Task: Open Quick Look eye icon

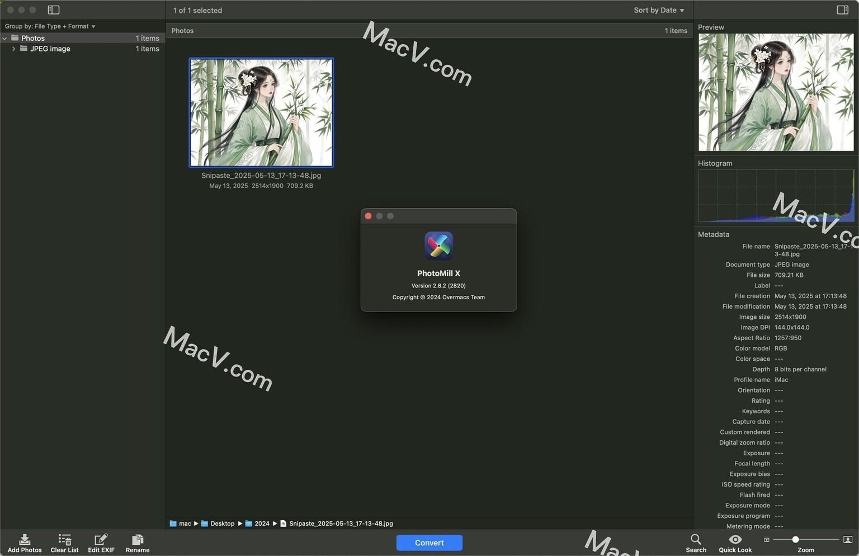Action: (x=735, y=539)
